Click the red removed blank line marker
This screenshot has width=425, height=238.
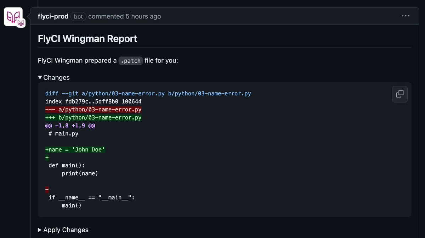tap(47, 189)
